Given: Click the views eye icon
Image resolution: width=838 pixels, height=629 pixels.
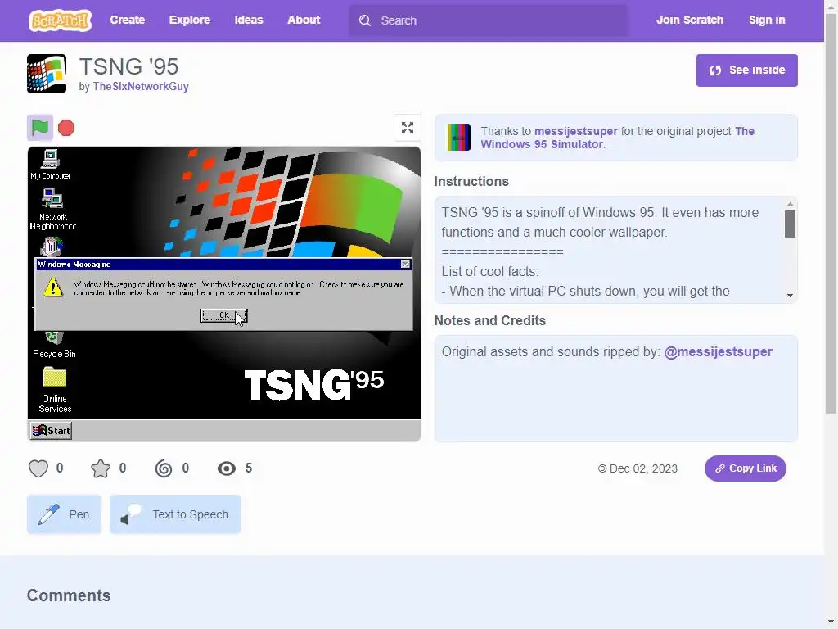Looking at the screenshot, I should [x=227, y=468].
